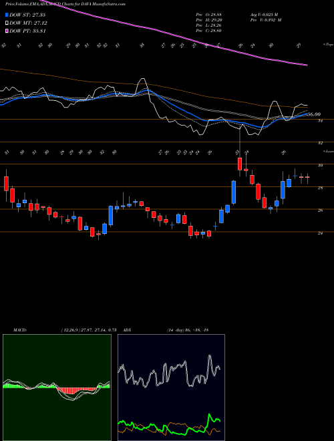The width and height of the screenshot is (334, 441).
Task: Select the 'DOW MT: 27.12' legend text
Action: click(29, 23)
